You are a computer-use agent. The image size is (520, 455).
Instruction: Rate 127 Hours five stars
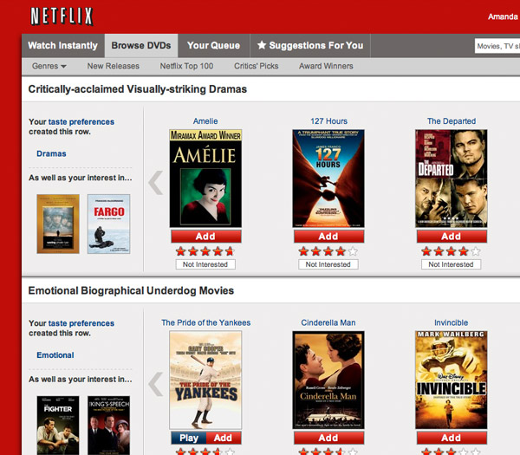(353, 251)
